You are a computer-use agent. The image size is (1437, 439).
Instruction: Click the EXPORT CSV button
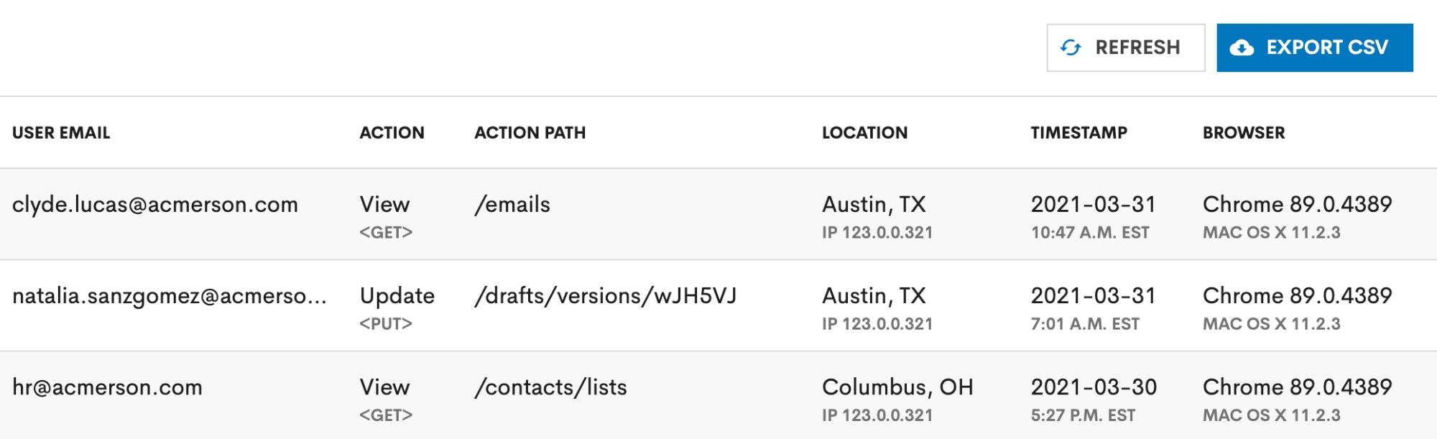(1315, 47)
